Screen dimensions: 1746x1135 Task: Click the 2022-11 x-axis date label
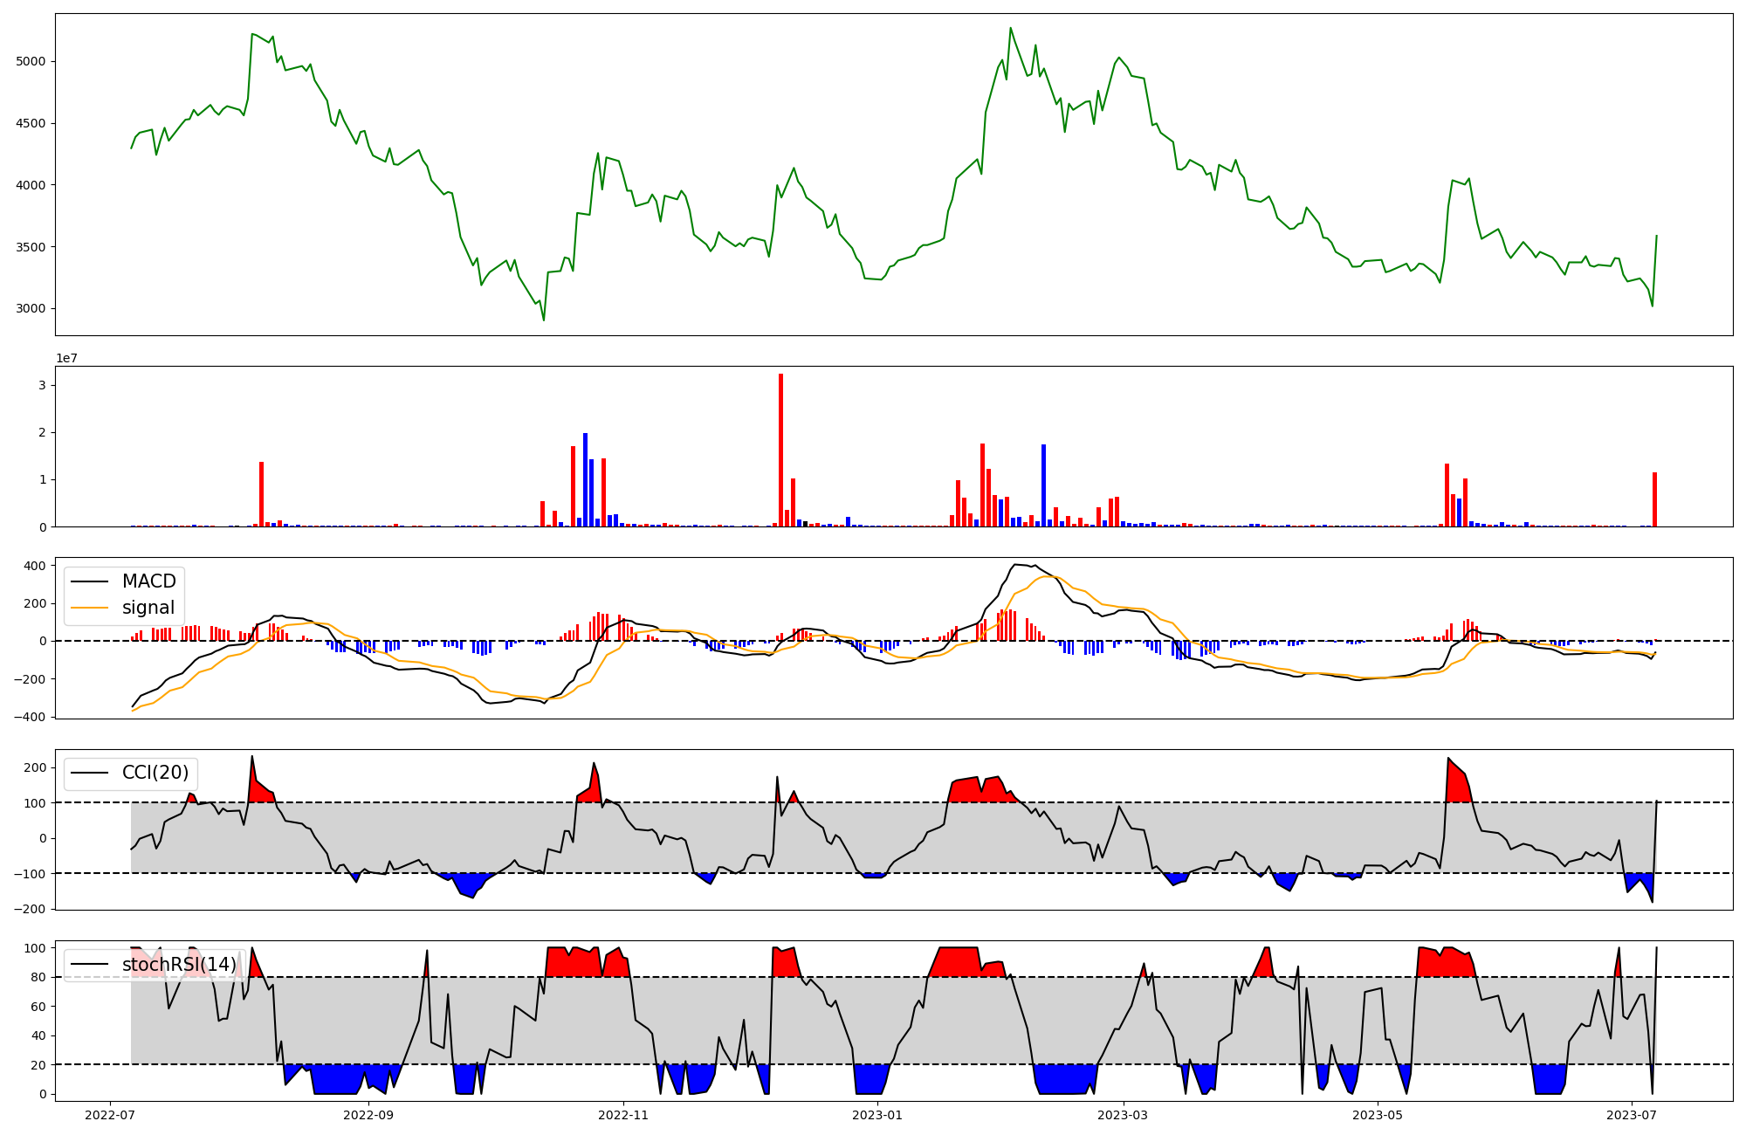click(623, 1114)
